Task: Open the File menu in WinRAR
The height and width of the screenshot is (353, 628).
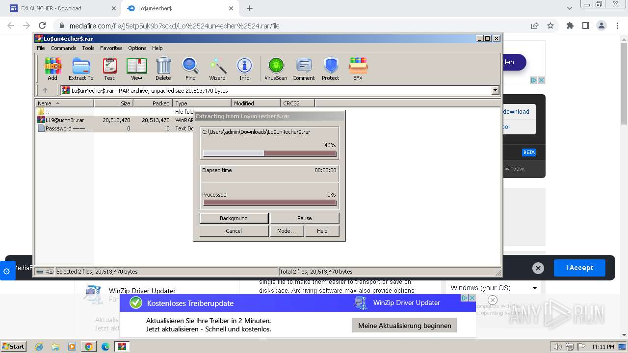Action: (x=41, y=48)
